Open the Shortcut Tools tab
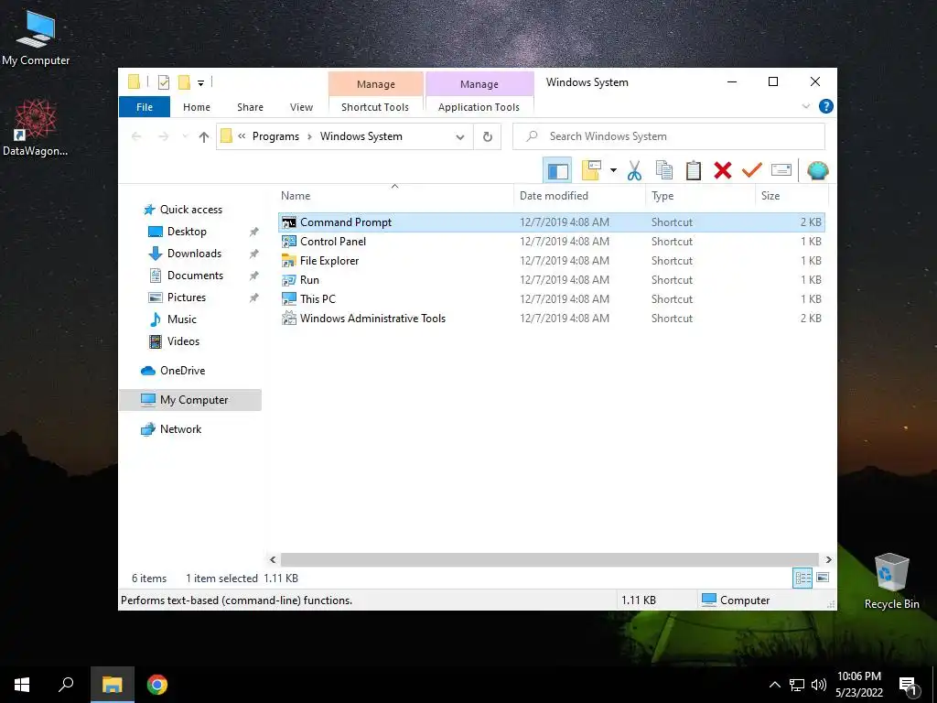The height and width of the screenshot is (703, 937). tap(375, 107)
